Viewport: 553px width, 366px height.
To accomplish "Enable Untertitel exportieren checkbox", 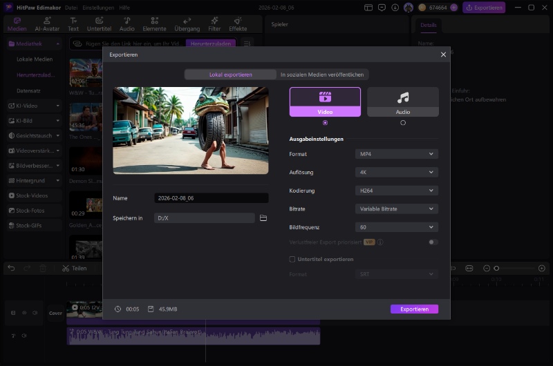I will tap(292, 259).
